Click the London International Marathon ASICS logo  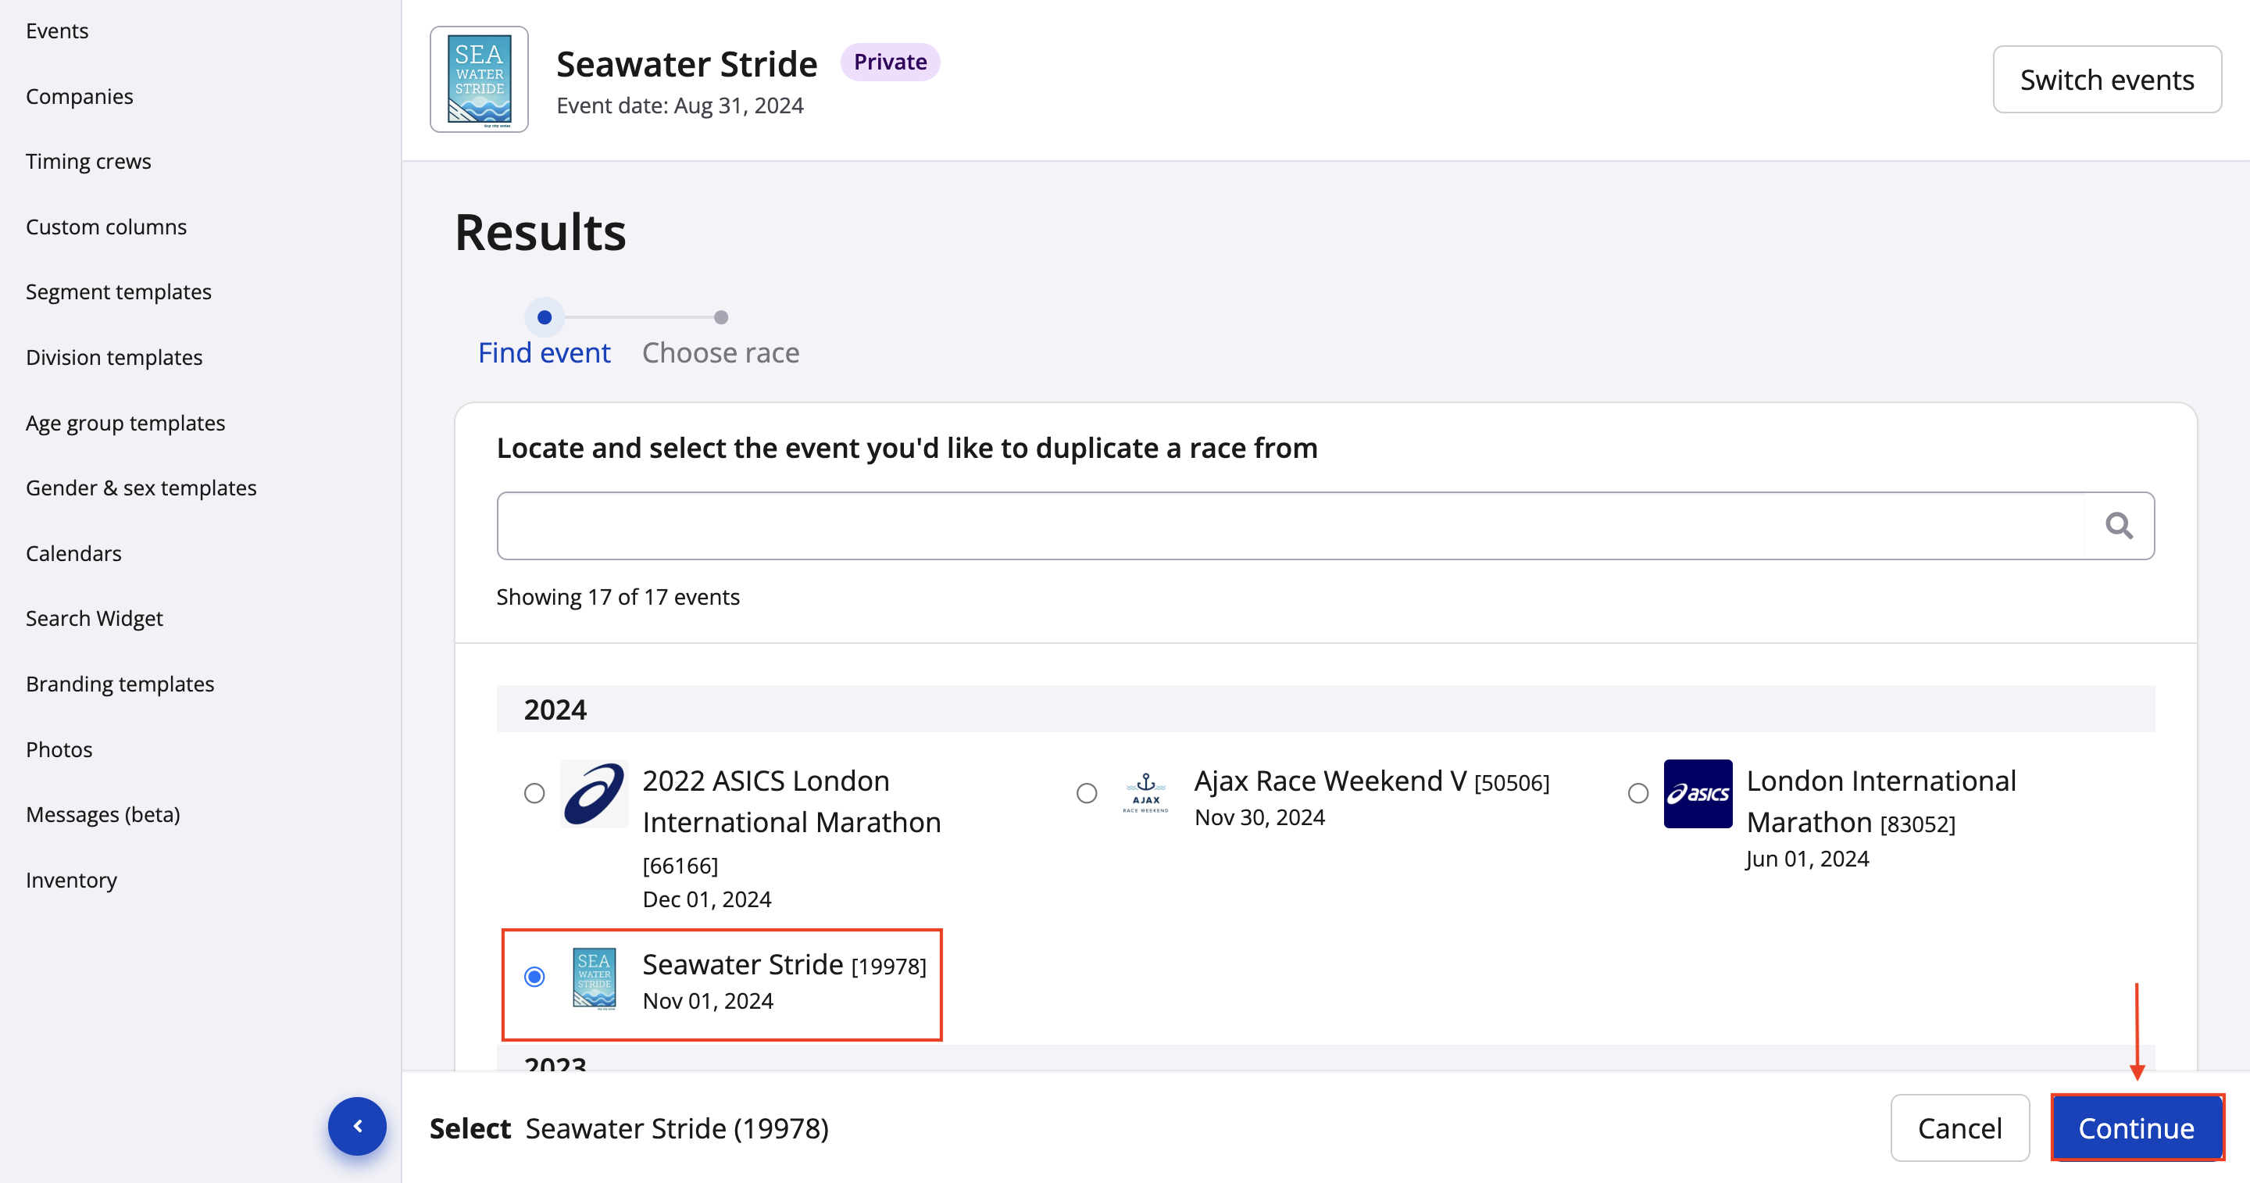click(x=1697, y=792)
